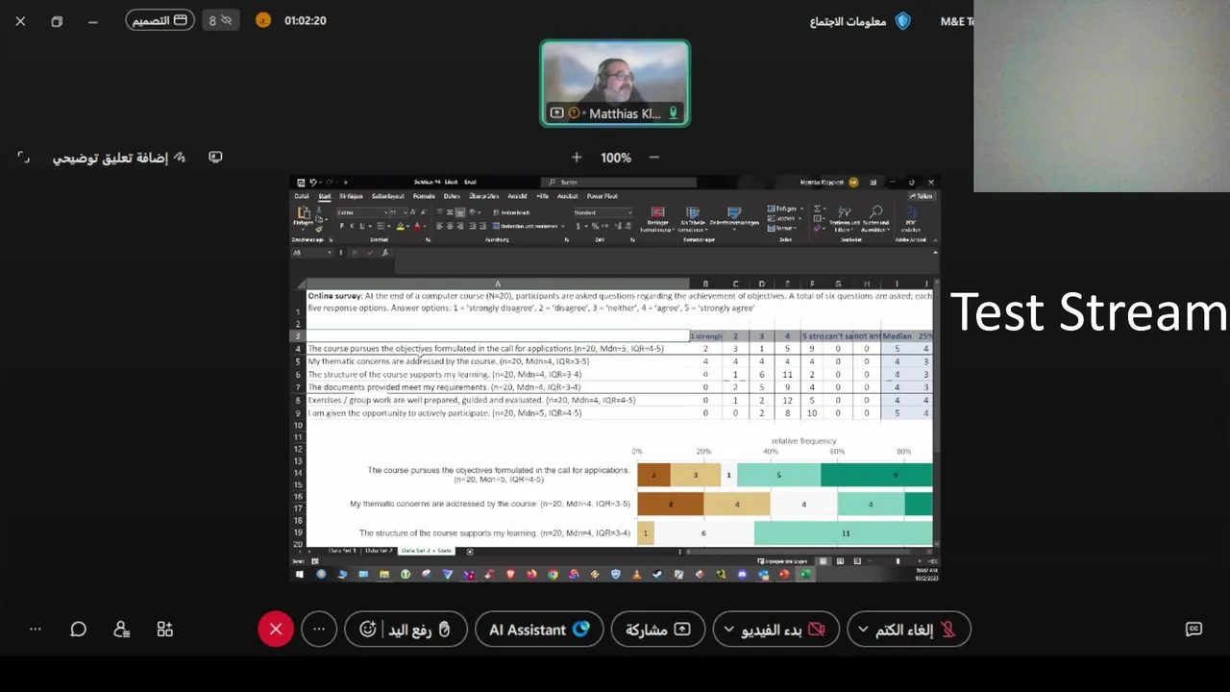
Task: Open Excel font color swatch
Action: [417, 226]
